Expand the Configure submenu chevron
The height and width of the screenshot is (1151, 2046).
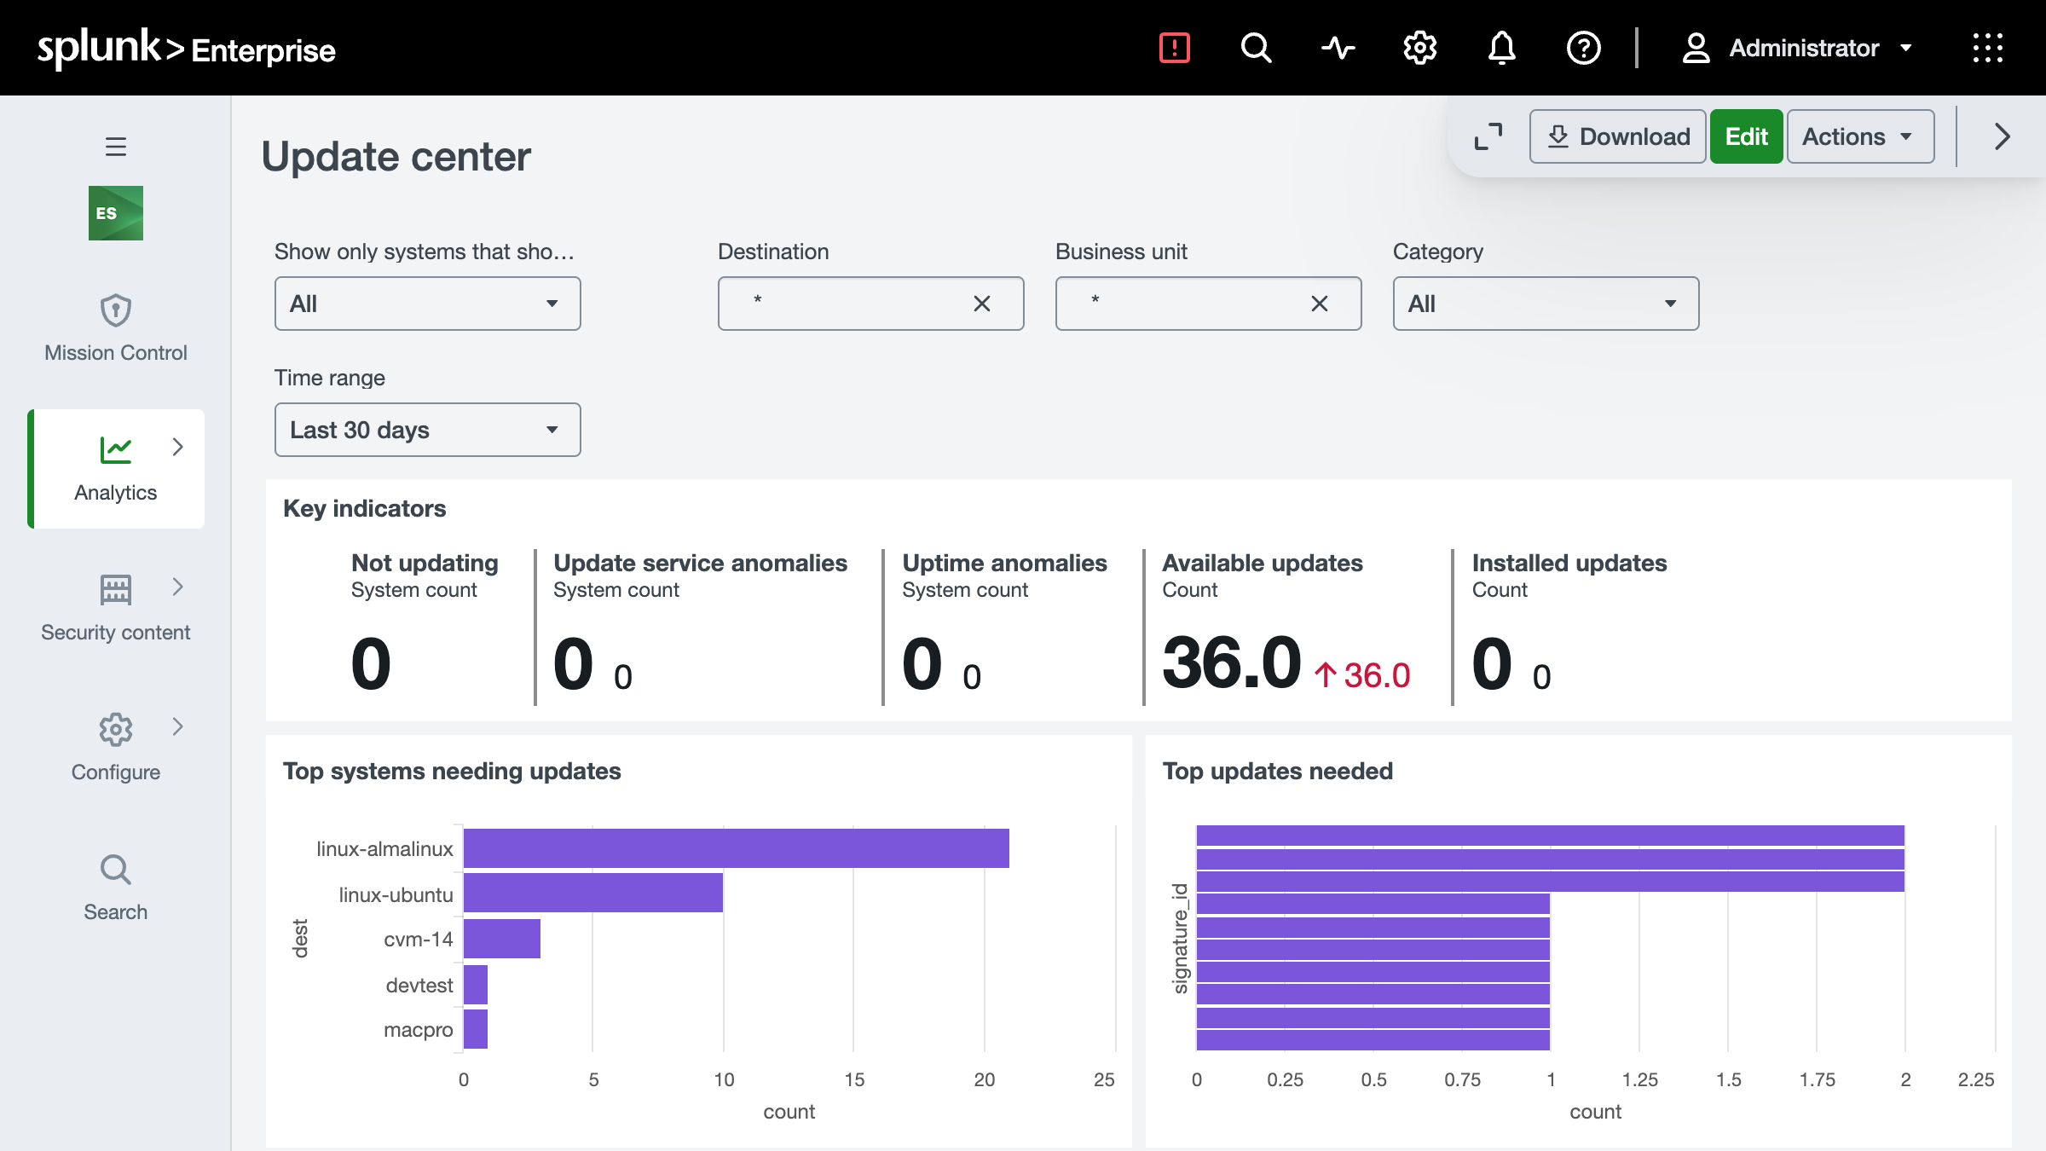[177, 726]
